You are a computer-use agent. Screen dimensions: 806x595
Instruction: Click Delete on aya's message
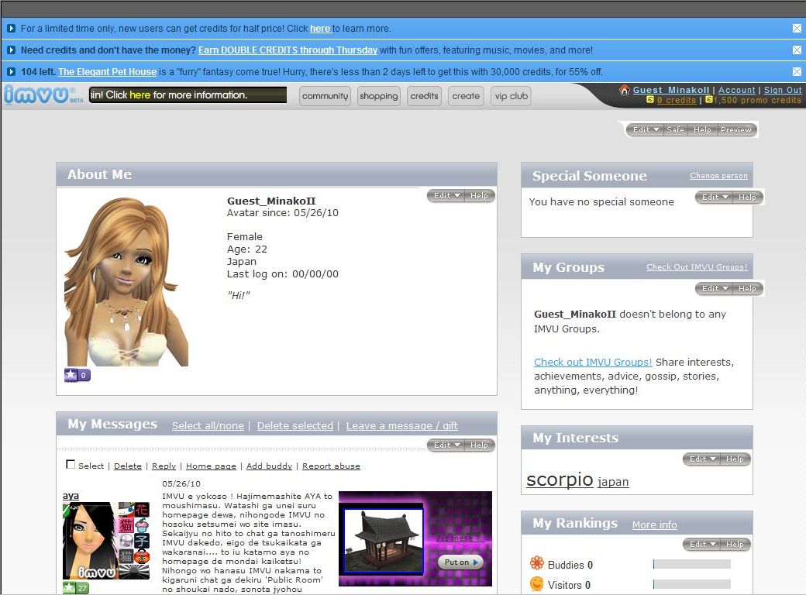pyautogui.click(x=127, y=466)
